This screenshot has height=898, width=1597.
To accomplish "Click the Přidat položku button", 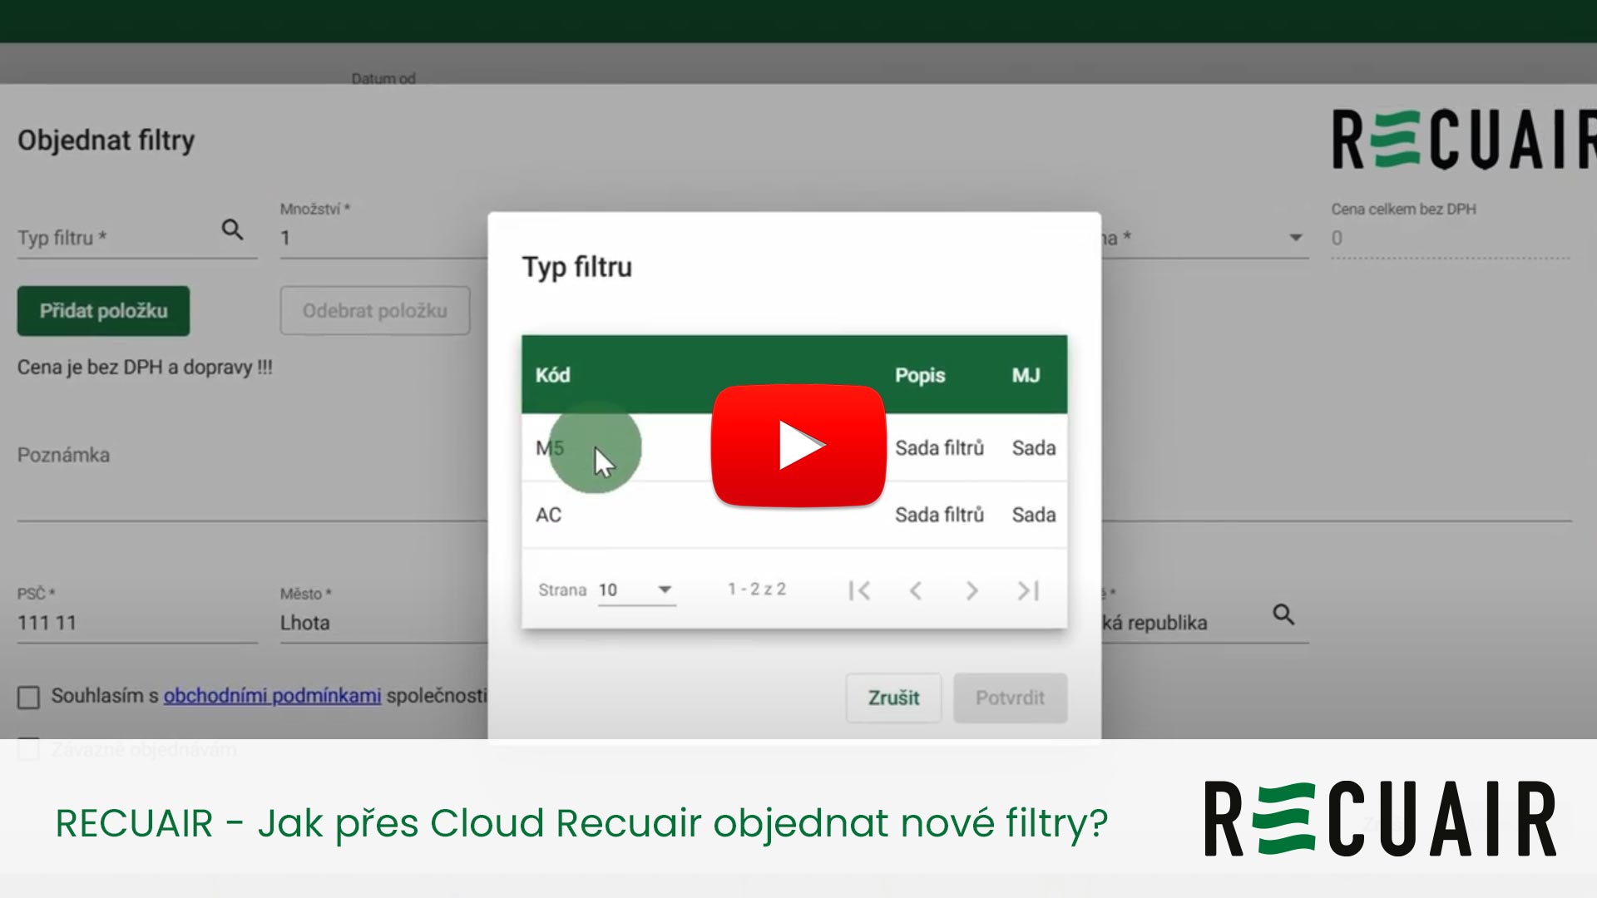I will click(104, 311).
